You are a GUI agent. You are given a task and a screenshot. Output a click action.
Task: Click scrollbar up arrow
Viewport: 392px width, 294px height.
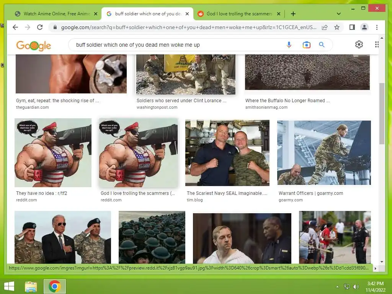click(x=382, y=38)
